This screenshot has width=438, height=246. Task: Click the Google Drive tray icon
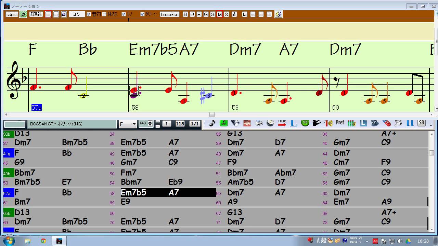pyautogui.click(x=408, y=241)
